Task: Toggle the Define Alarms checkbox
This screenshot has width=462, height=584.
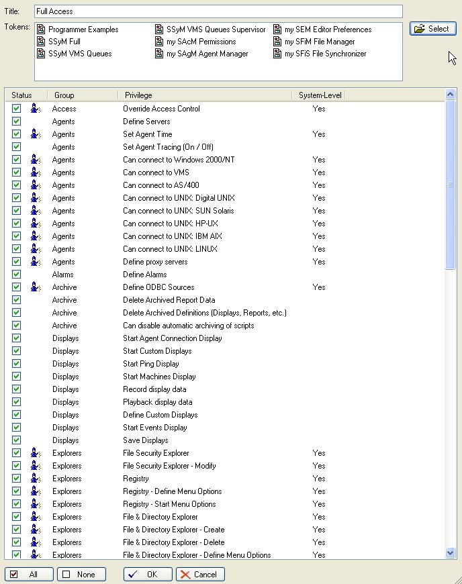Action: click(17, 275)
